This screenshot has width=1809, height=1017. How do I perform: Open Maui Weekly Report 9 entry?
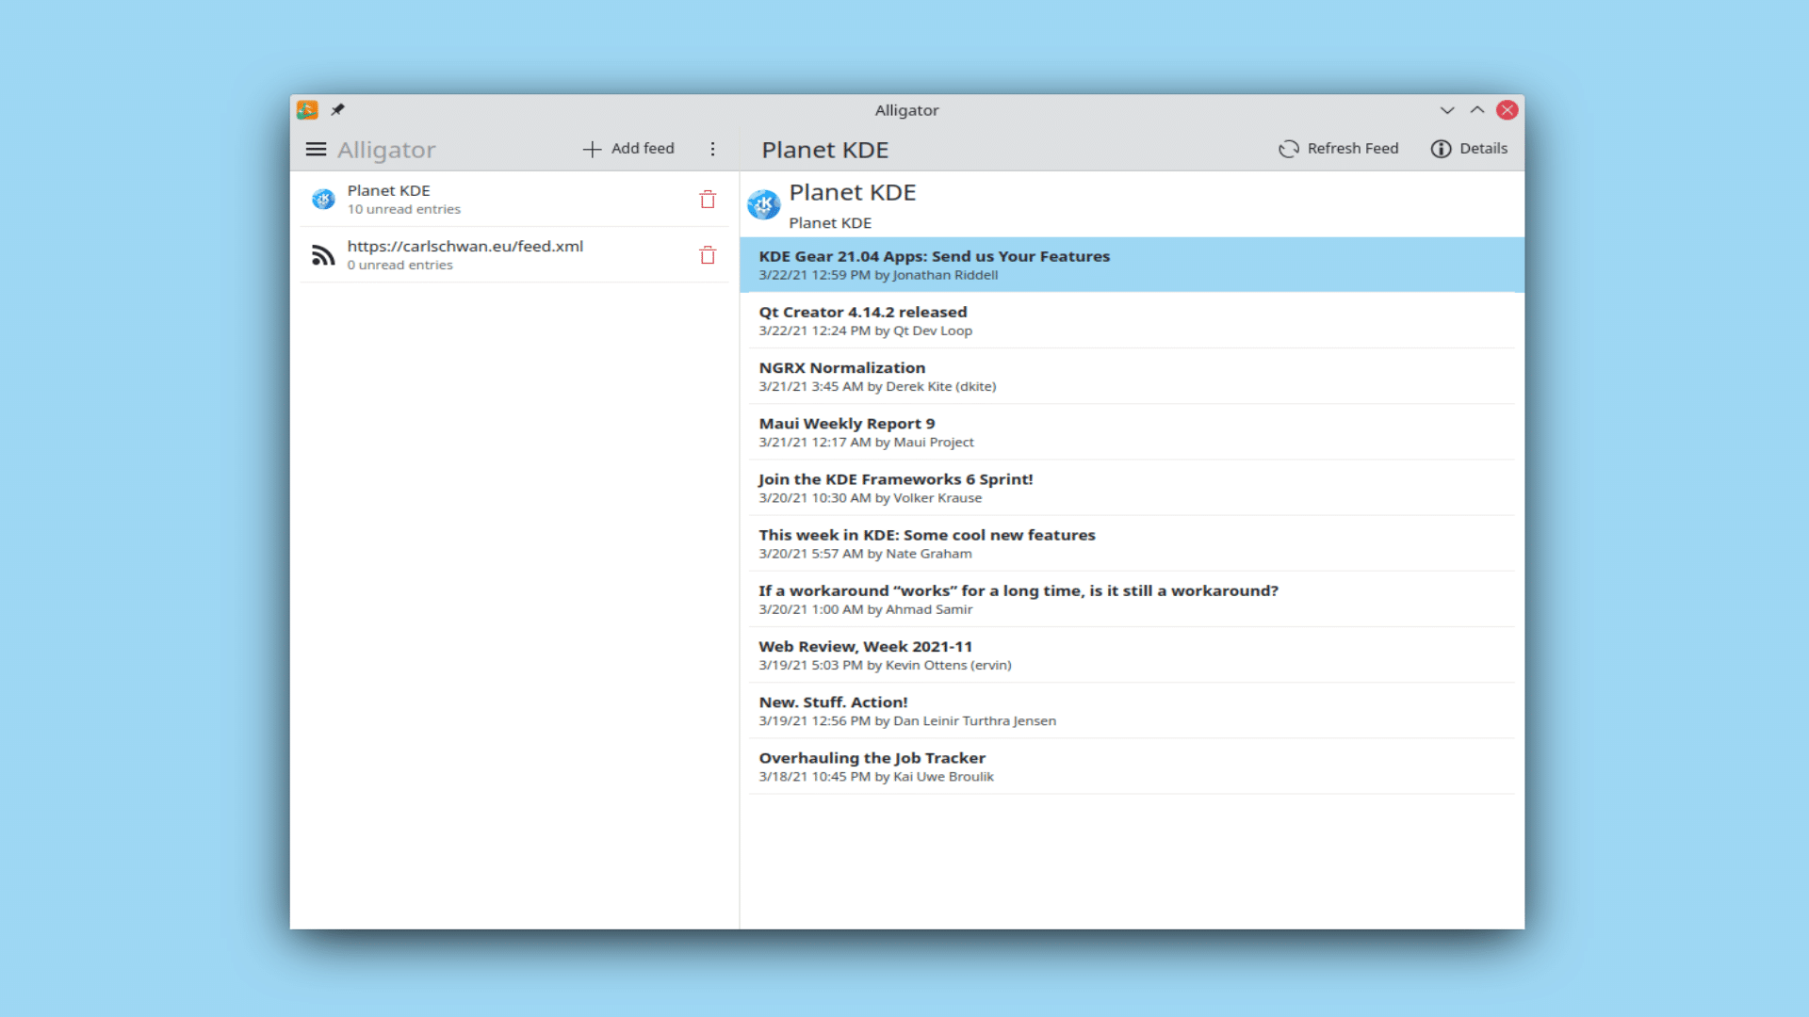coord(1132,431)
